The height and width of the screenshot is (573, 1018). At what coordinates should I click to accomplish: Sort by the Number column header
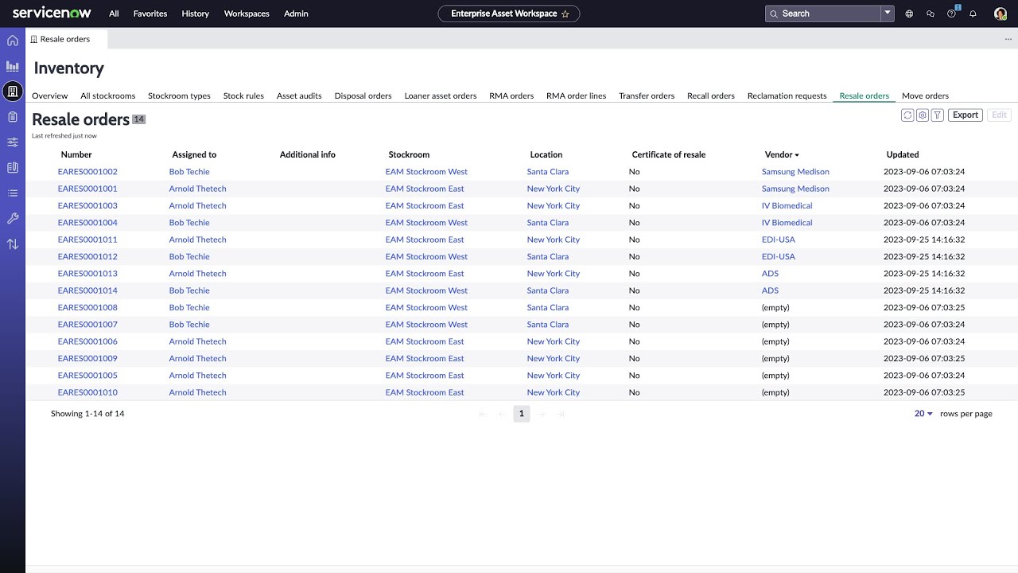(76, 154)
